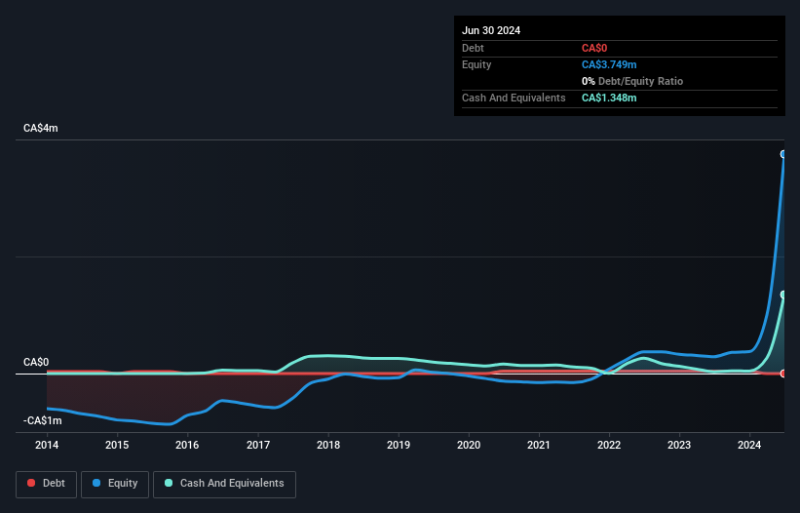Screen dimensions: 800x513
Task: Toggle the Equity series legend button
Action: 115,484
